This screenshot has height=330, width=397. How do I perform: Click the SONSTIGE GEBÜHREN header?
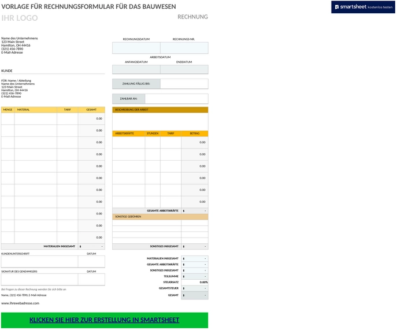coord(160,217)
